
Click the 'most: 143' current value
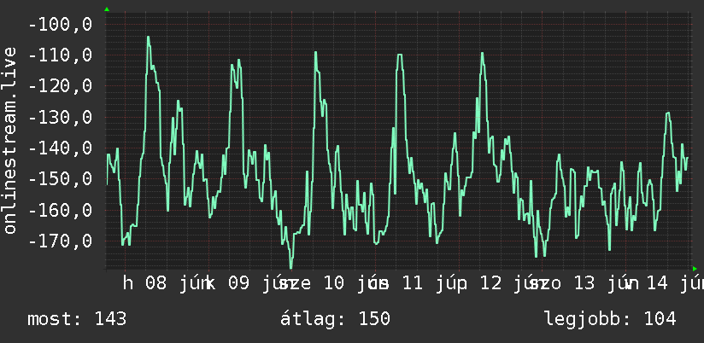click(x=77, y=319)
